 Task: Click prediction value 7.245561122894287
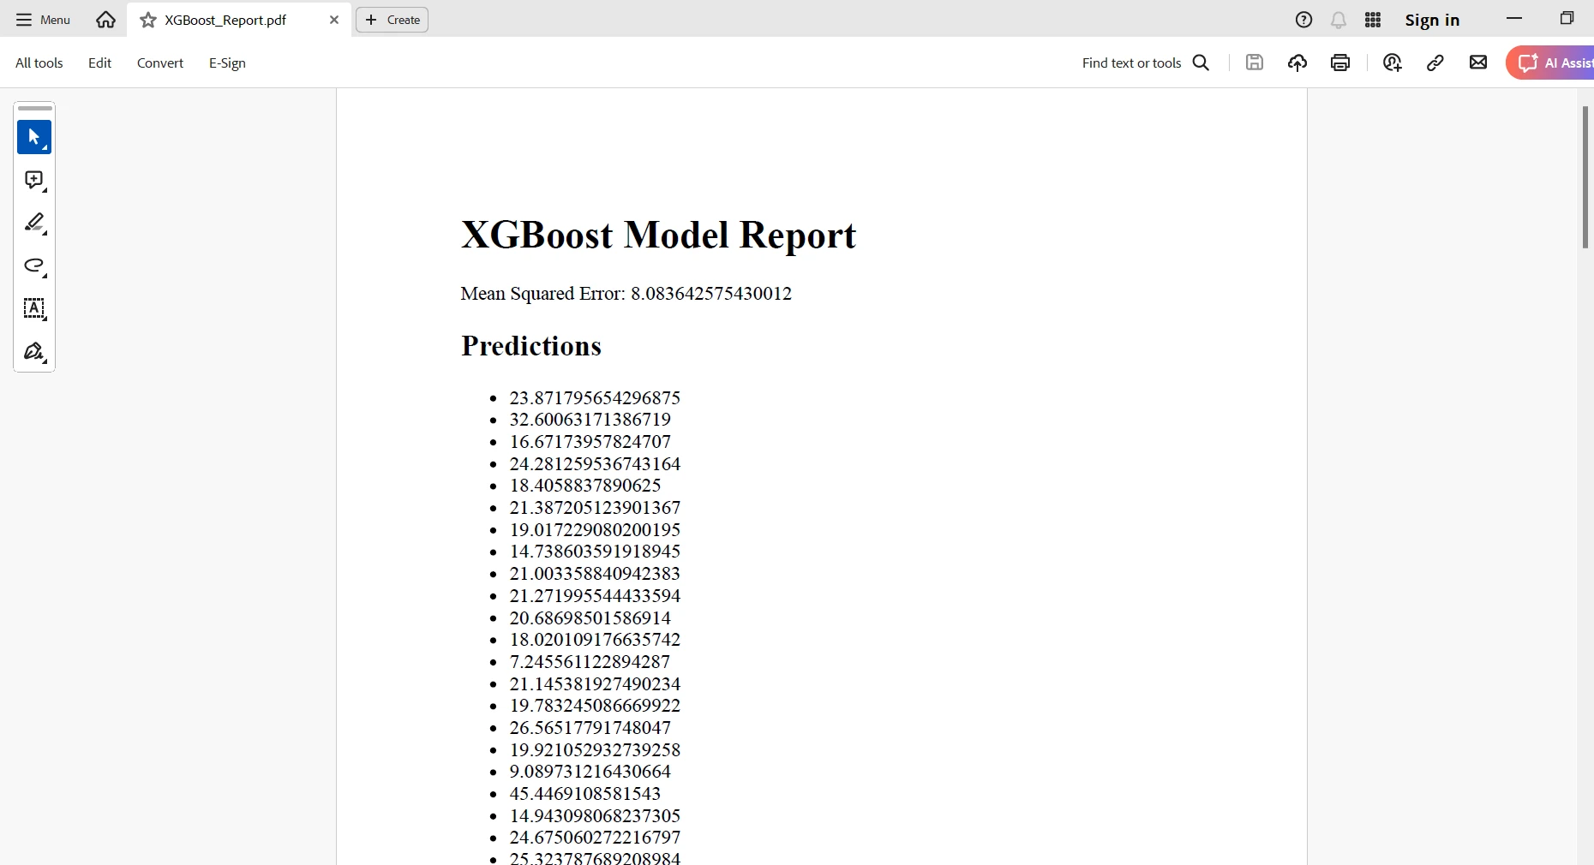[590, 662]
